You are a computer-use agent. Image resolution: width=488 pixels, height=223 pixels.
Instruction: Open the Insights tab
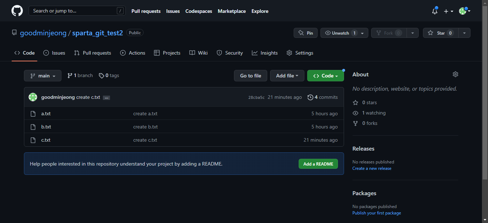click(265, 53)
